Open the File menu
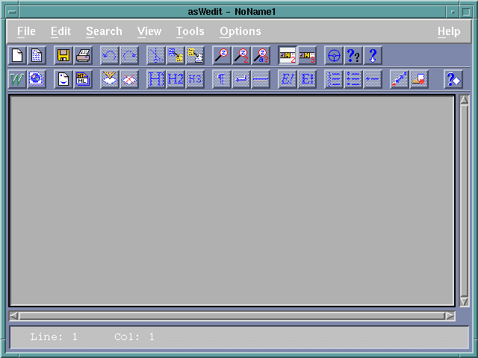478x358 pixels. 26,31
